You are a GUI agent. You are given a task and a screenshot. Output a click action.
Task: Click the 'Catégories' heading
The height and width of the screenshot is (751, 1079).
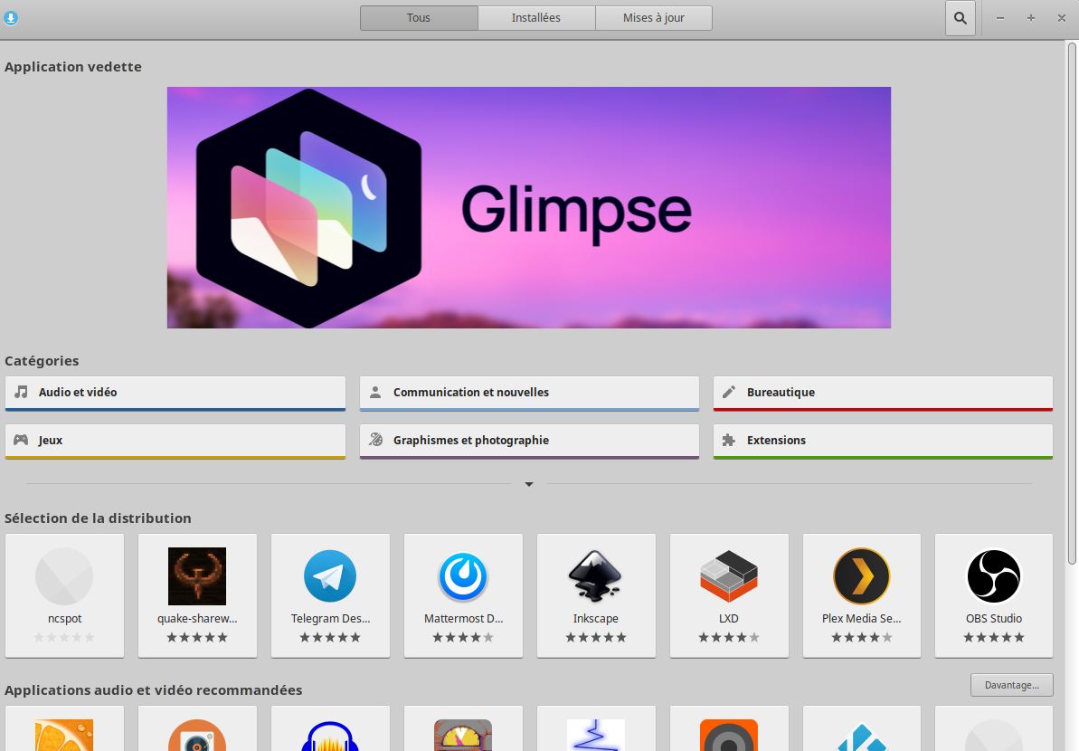point(42,361)
